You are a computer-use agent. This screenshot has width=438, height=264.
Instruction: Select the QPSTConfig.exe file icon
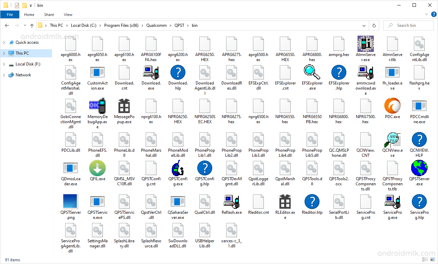178,168
